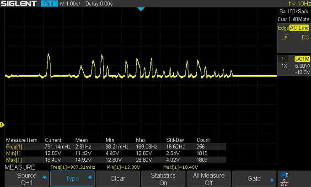This screenshot has height=187, width=311.
Task: Click the f < 10Hz frequency counter
Action: (300, 3)
